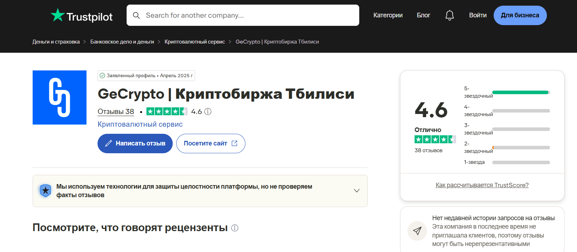The width and height of the screenshot is (577, 252).
Task: Click the paper plane invitation icon
Action: (x=417, y=231)
